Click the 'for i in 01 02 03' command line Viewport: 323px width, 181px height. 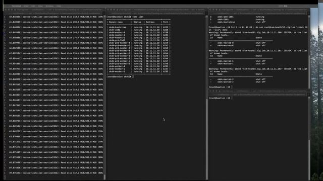[258, 29]
